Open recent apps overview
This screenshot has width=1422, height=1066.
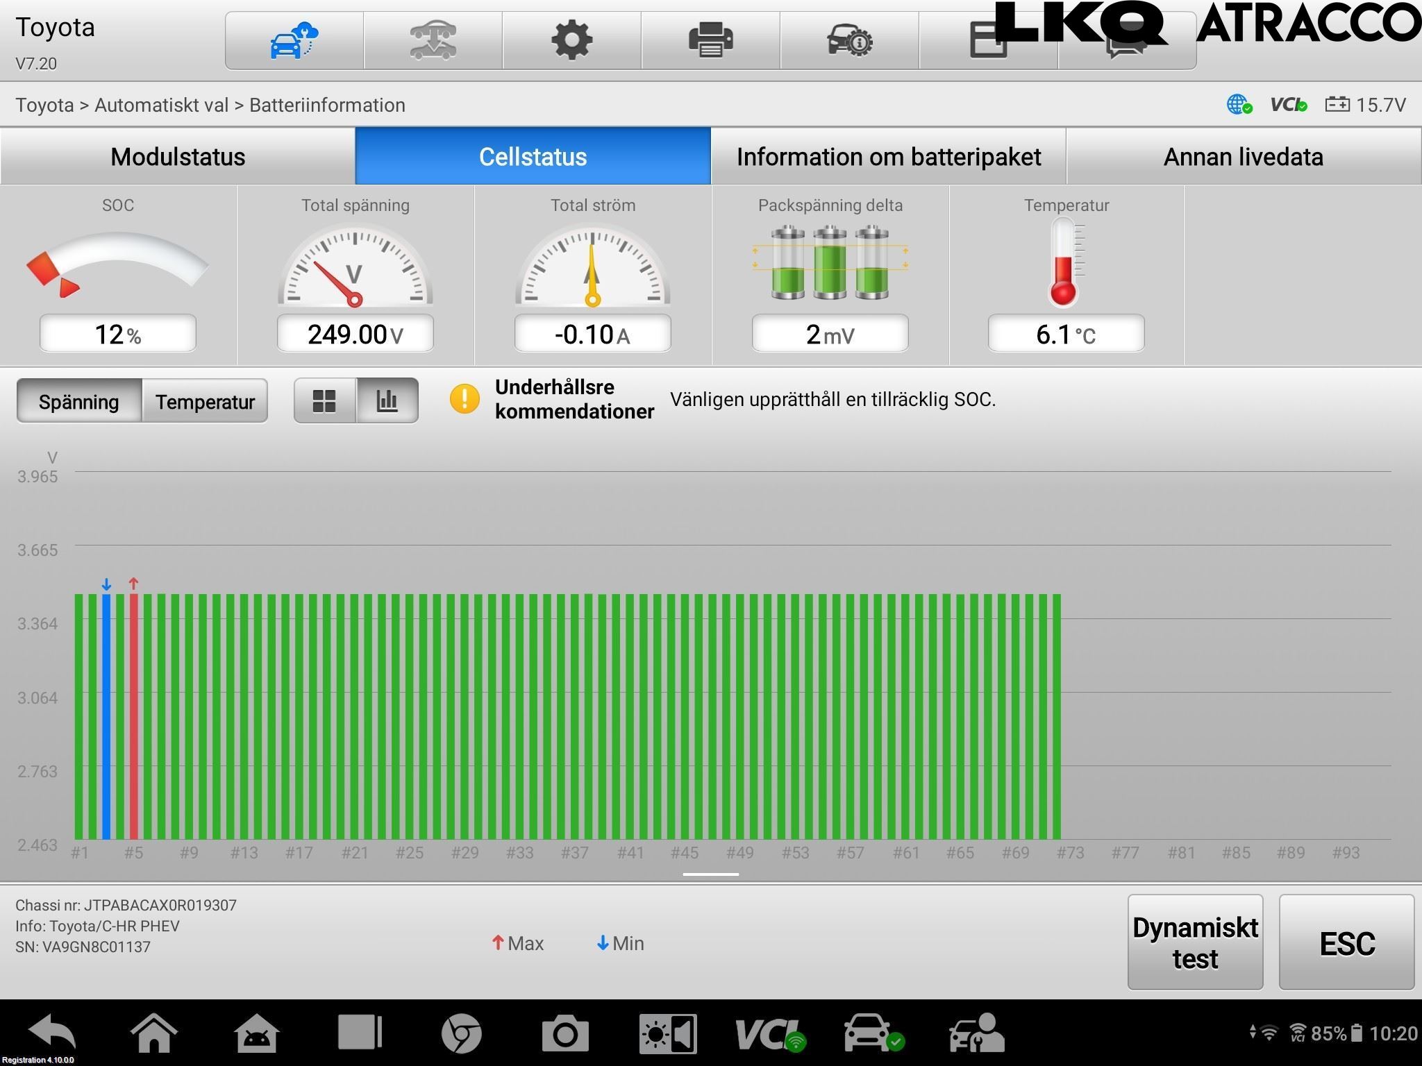coord(360,1033)
